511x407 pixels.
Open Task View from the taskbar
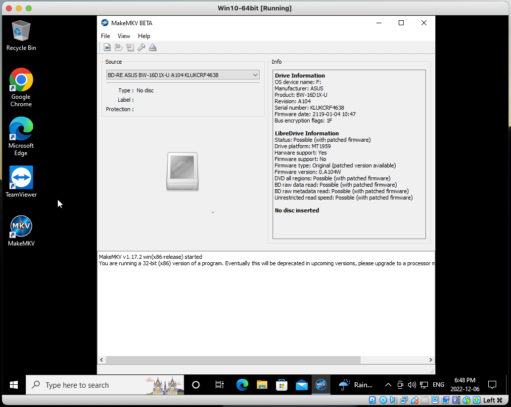[x=219, y=385]
